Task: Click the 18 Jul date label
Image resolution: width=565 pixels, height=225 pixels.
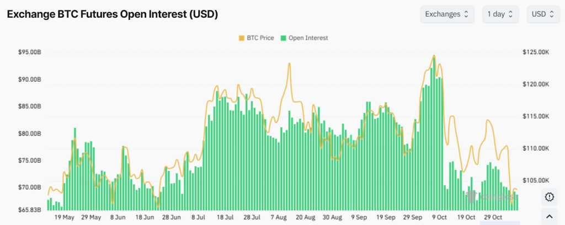Action: 225,217
